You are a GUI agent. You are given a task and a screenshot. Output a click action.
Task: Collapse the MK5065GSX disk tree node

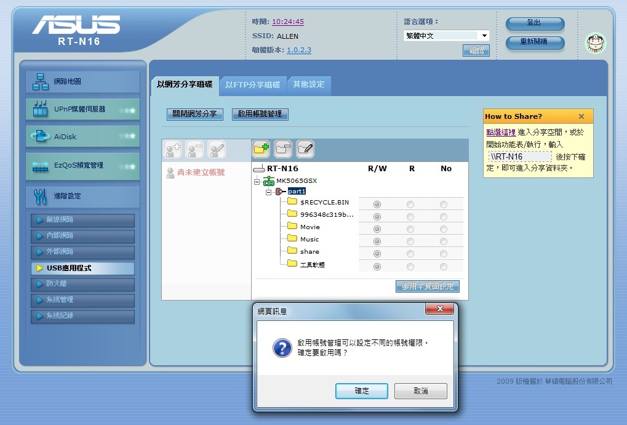(257, 182)
